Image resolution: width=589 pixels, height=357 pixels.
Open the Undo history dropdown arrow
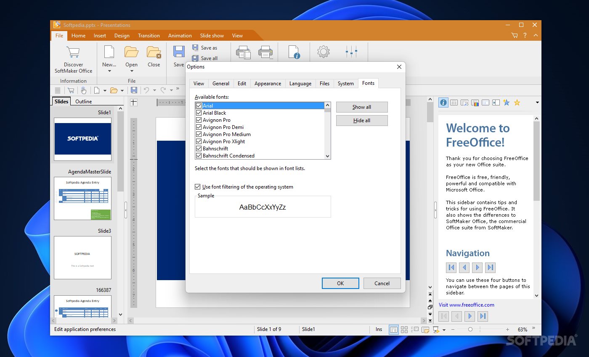tap(154, 90)
